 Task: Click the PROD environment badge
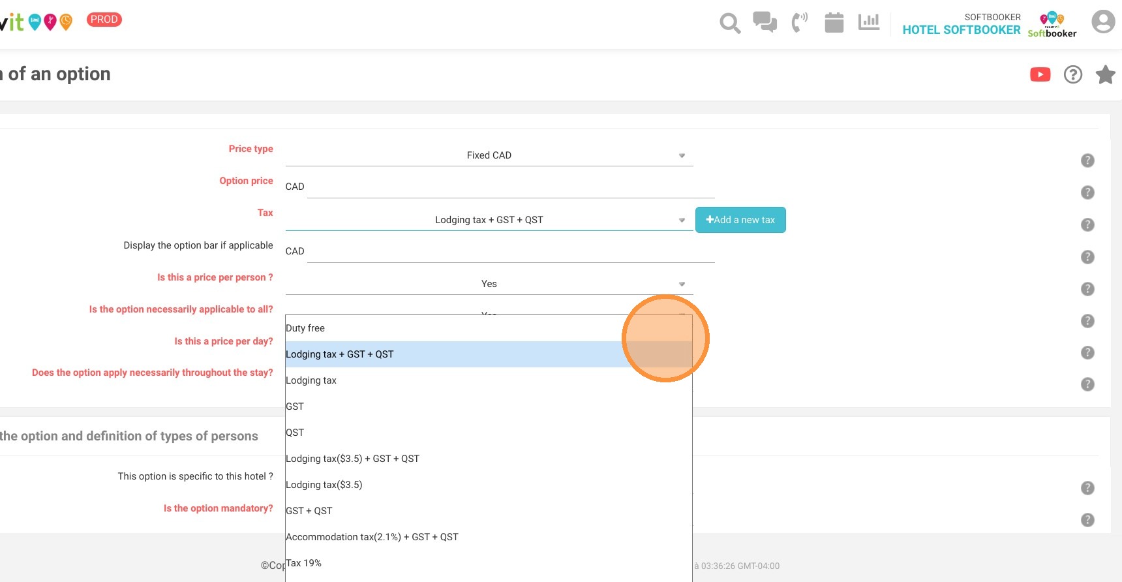click(104, 20)
